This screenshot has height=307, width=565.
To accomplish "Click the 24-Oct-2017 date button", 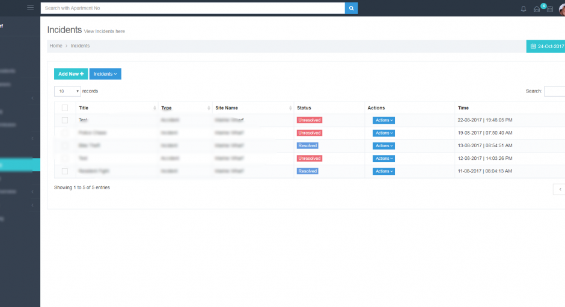I will coord(546,46).
